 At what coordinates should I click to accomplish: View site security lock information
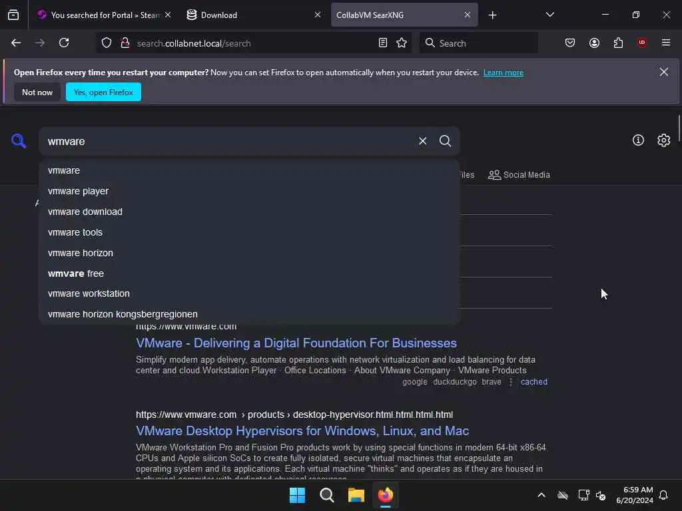point(125,43)
